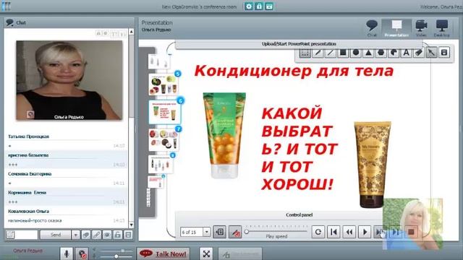Switch to the Desktop sharing tab
This screenshot has height=260, width=463.
click(x=442, y=28)
